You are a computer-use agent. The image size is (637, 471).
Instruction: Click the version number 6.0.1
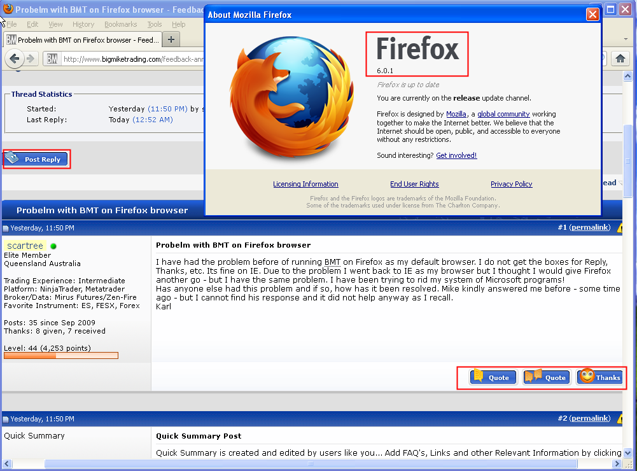(x=385, y=71)
